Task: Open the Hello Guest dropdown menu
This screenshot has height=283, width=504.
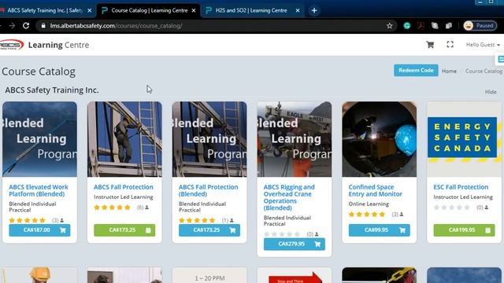Action: pos(483,45)
